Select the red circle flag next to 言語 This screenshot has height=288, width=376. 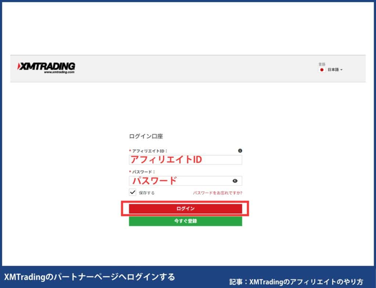322,69
